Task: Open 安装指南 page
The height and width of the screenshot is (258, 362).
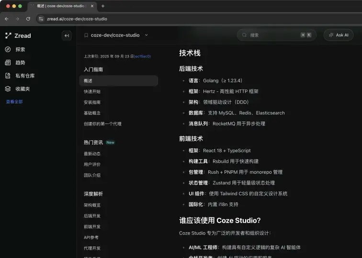Action: (x=92, y=102)
